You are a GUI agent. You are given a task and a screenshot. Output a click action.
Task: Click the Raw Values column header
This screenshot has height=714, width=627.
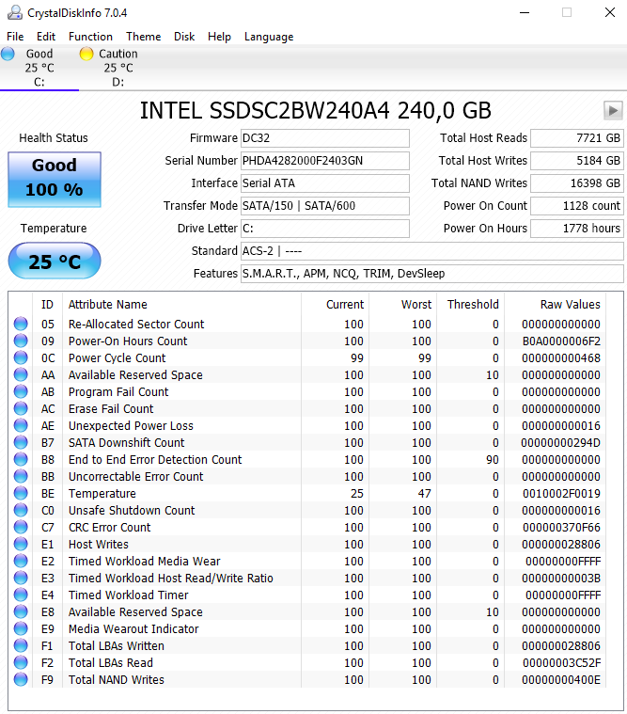coord(570,305)
